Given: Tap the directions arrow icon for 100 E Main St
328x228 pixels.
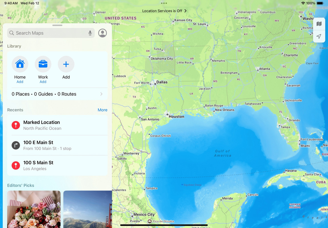Looking at the screenshot, I should click(x=16, y=145).
